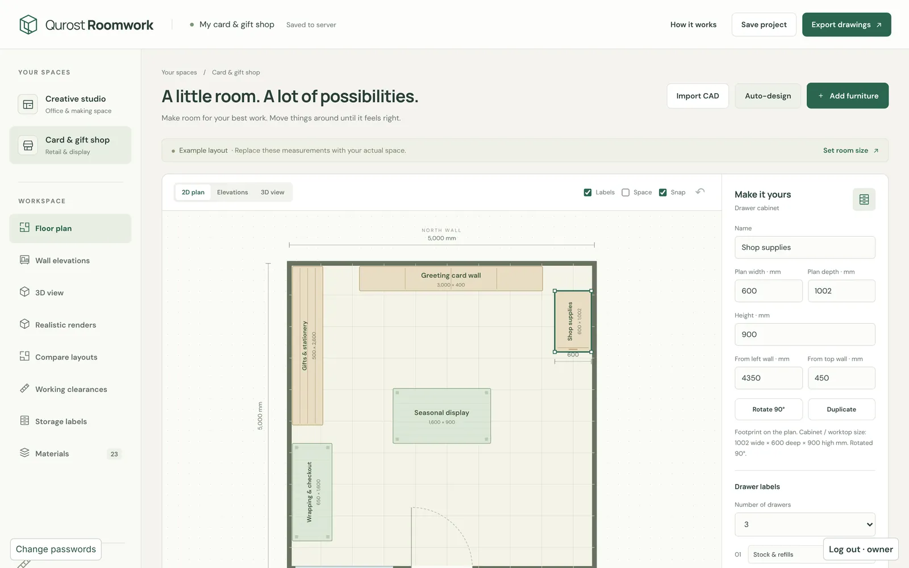Image resolution: width=909 pixels, height=568 pixels.
Task: Click the drawer cabinet icon in Make it yours panel
Action: point(864,199)
